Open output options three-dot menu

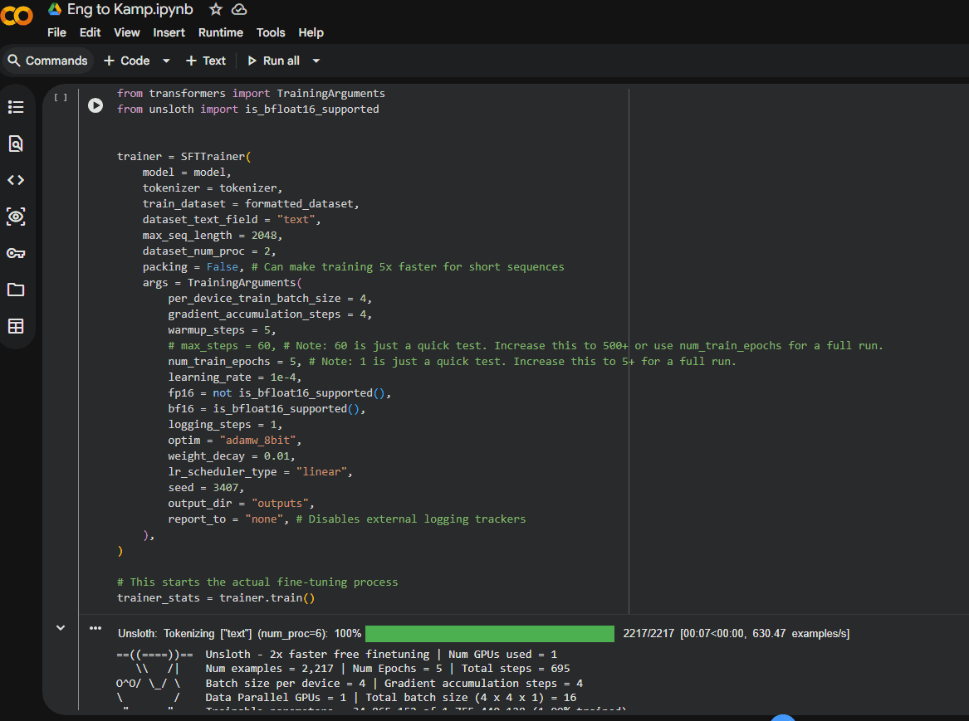coord(95,628)
